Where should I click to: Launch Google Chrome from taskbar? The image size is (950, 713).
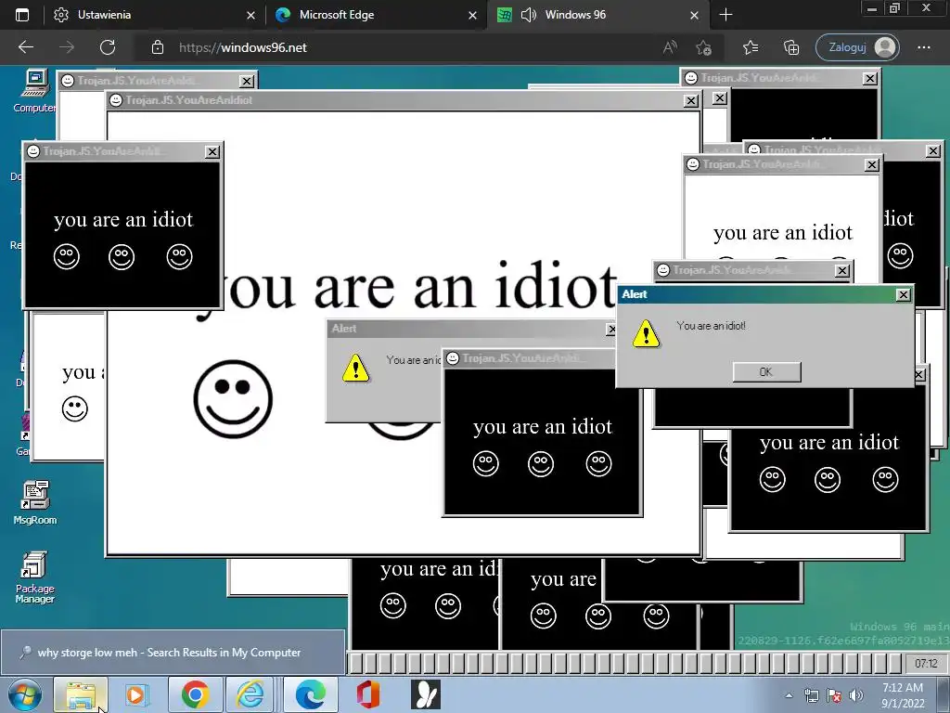(x=195, y=694)
